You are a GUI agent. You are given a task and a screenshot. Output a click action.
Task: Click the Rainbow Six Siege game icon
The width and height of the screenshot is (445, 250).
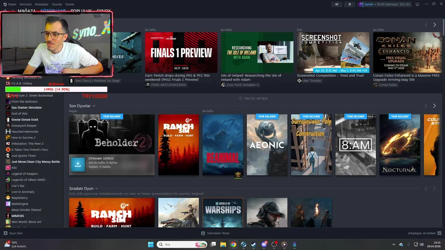71,81
